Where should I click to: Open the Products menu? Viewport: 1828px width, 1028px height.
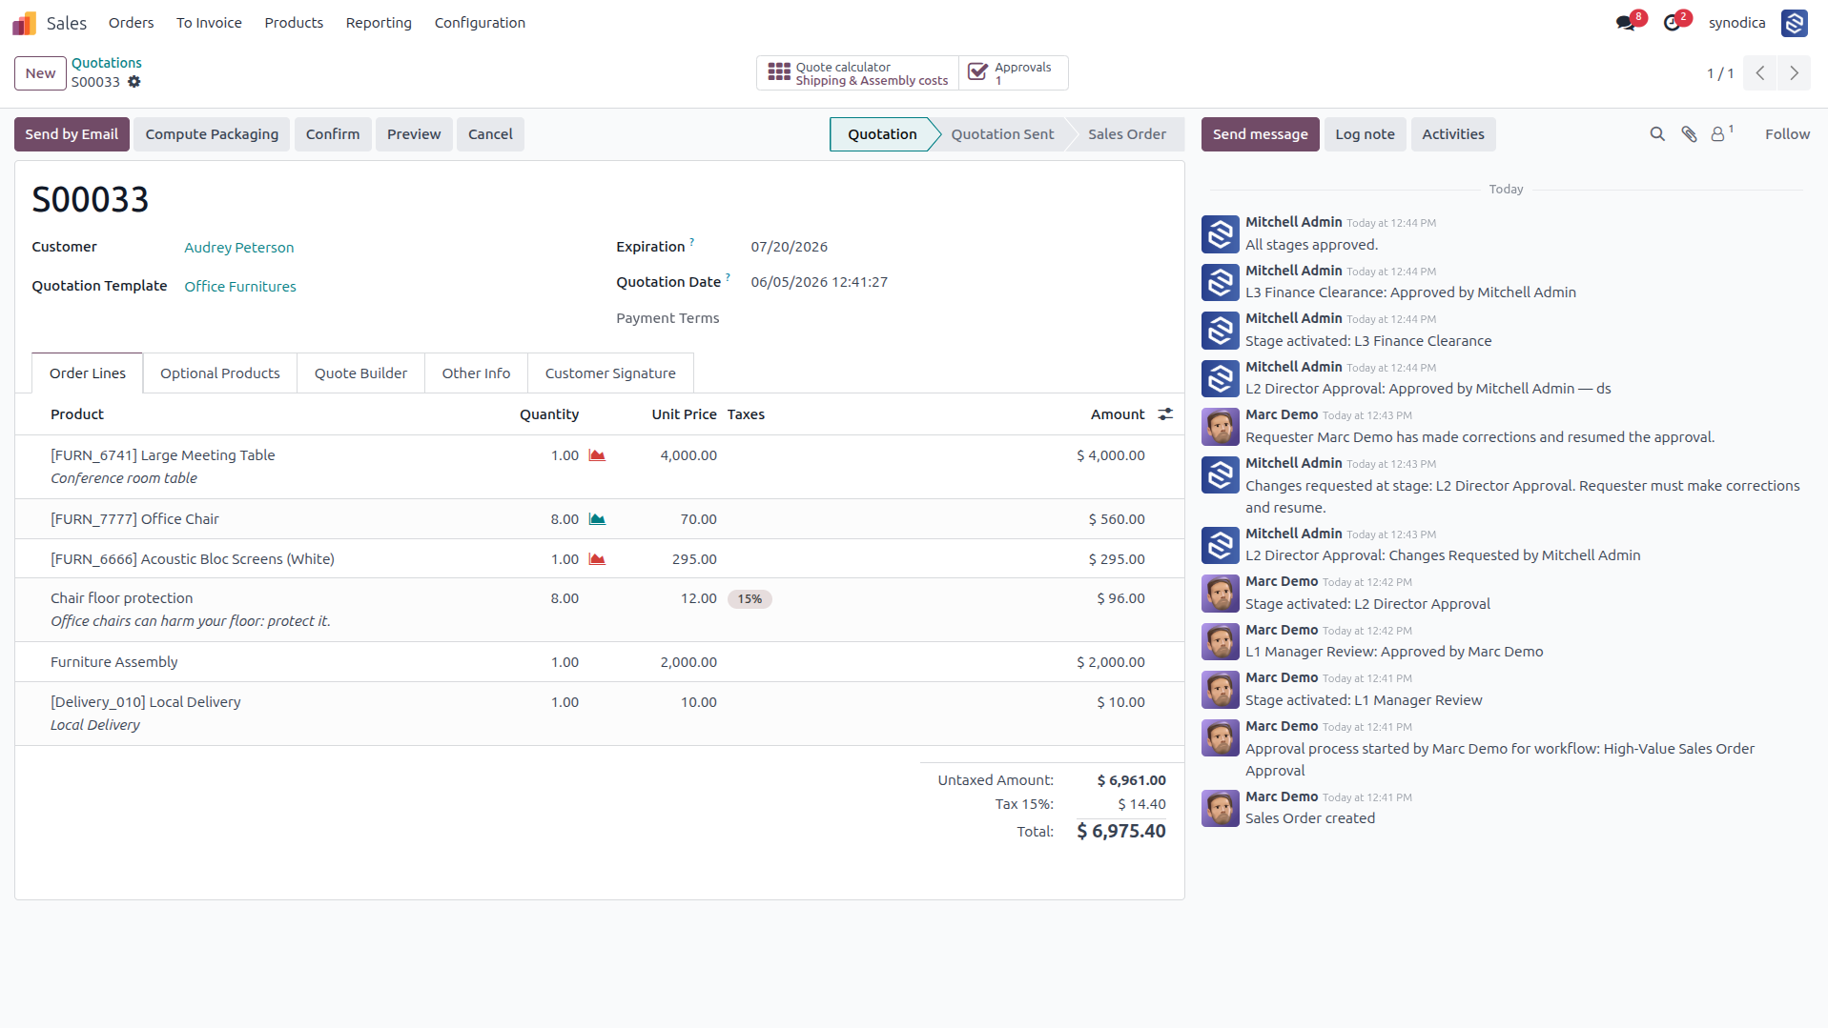(294, 23)
